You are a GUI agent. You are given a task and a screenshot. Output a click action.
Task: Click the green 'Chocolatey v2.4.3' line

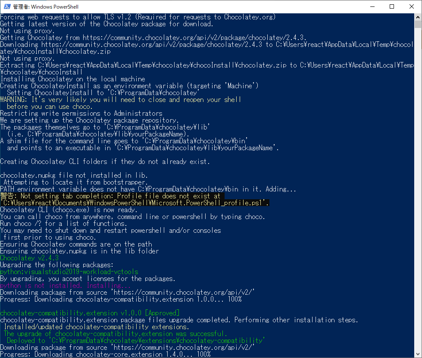[29, 258]
